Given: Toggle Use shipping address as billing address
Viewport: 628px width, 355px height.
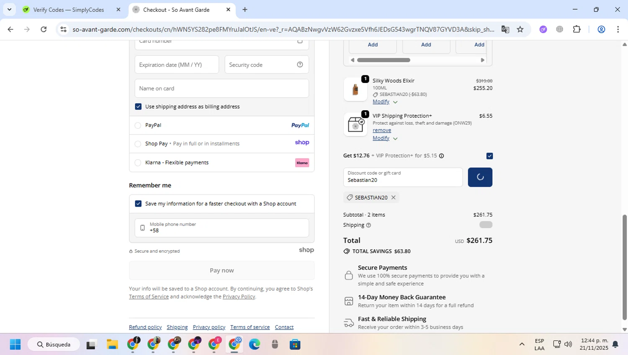Looking at the screenshot, I should click(x=138, y=106).
